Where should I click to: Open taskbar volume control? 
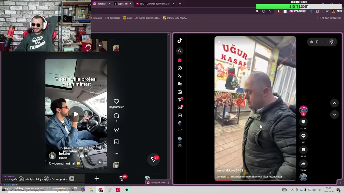[x=314, y=190]
